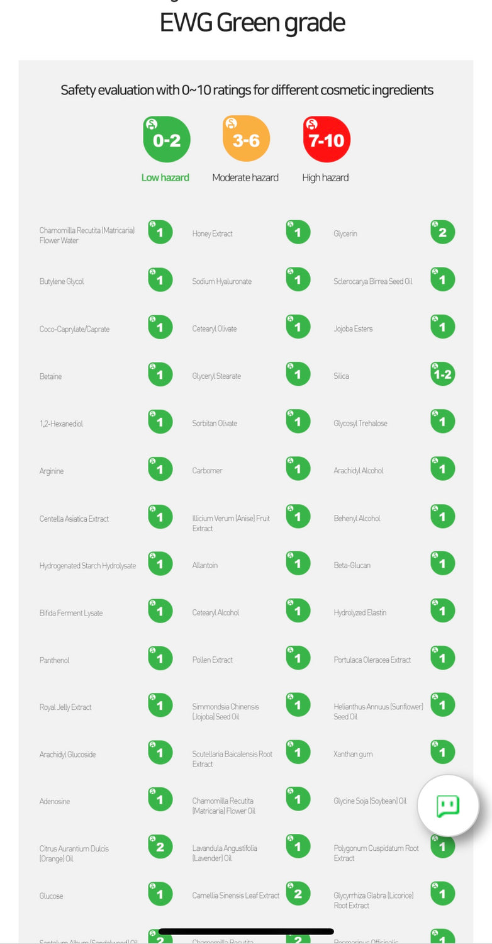Click the 1-2 rating badge beside Silica
This screenshot has width=492, height=944.
[x=442, y=374]
